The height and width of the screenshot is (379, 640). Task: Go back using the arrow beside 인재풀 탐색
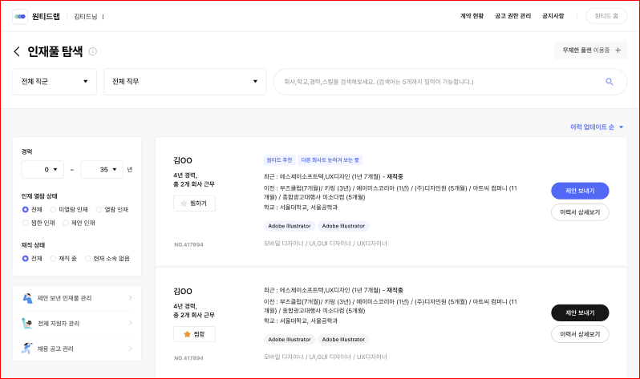coord(17,51)
